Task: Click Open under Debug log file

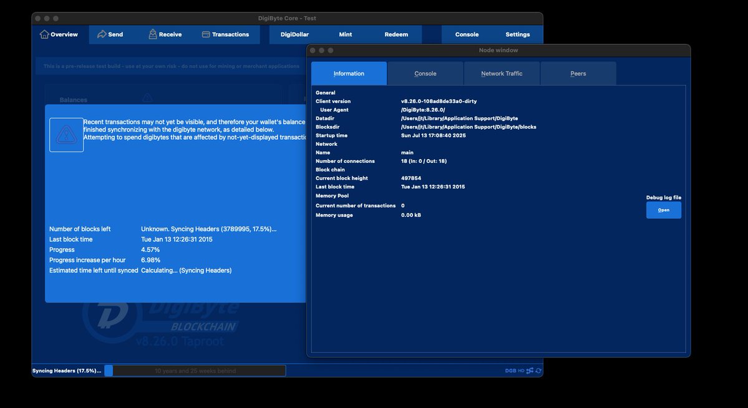Action: (664, 210)
